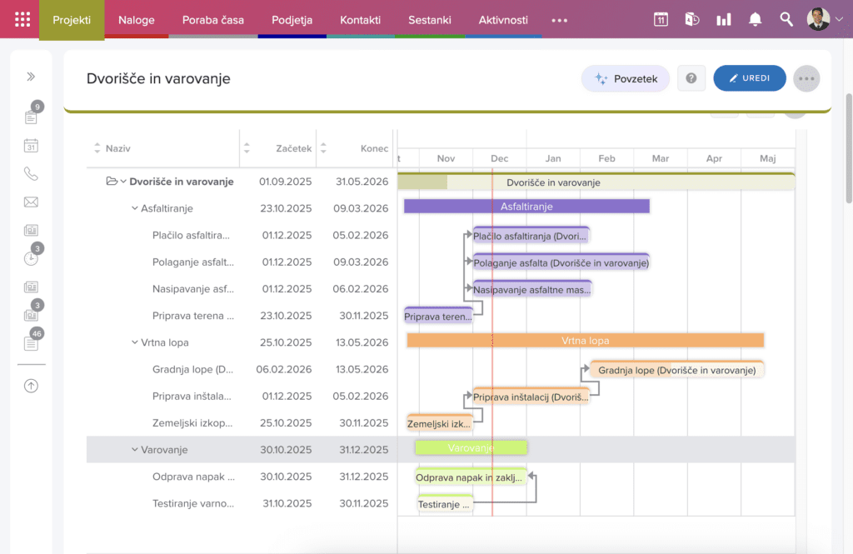The width and height of the screenshot is (853, 554).
Task: Open the envelope email icon in sidebar
Action: (31, 202)
